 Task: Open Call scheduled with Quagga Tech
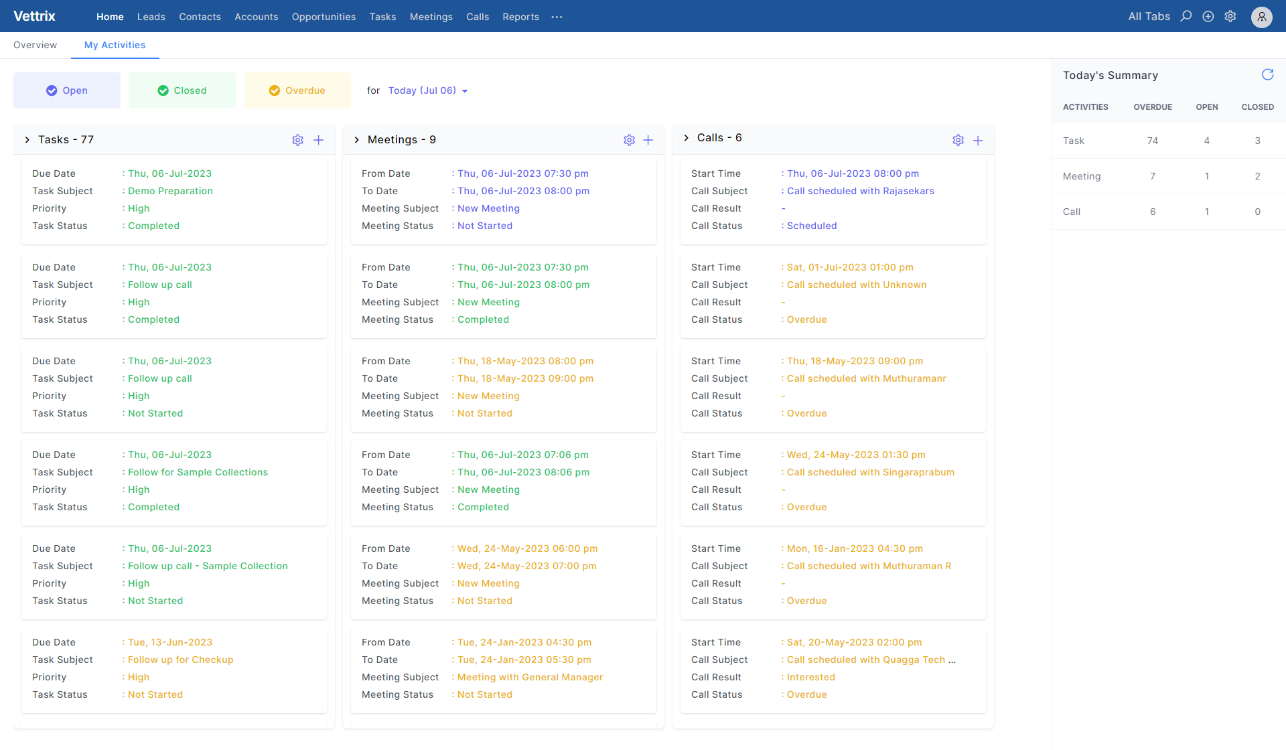pyautogui.click(x=871, y=660)
